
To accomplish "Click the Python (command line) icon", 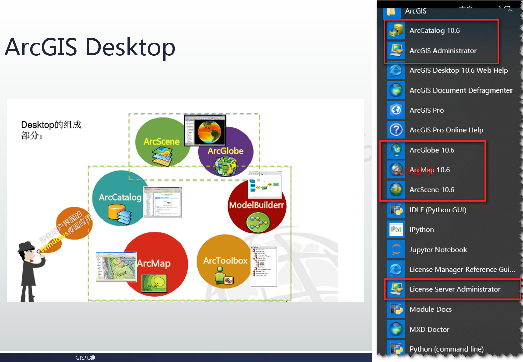I will point(396,348).
